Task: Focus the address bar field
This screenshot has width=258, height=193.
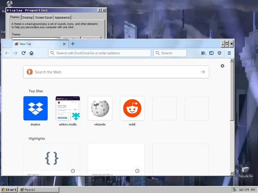Action: coord(99,53)
